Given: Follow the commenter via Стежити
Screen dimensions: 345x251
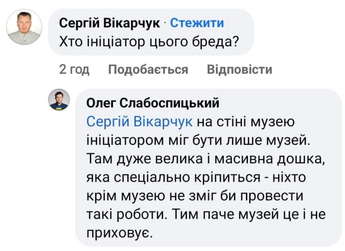Looking at the screenshot, I should coord(197,23).
